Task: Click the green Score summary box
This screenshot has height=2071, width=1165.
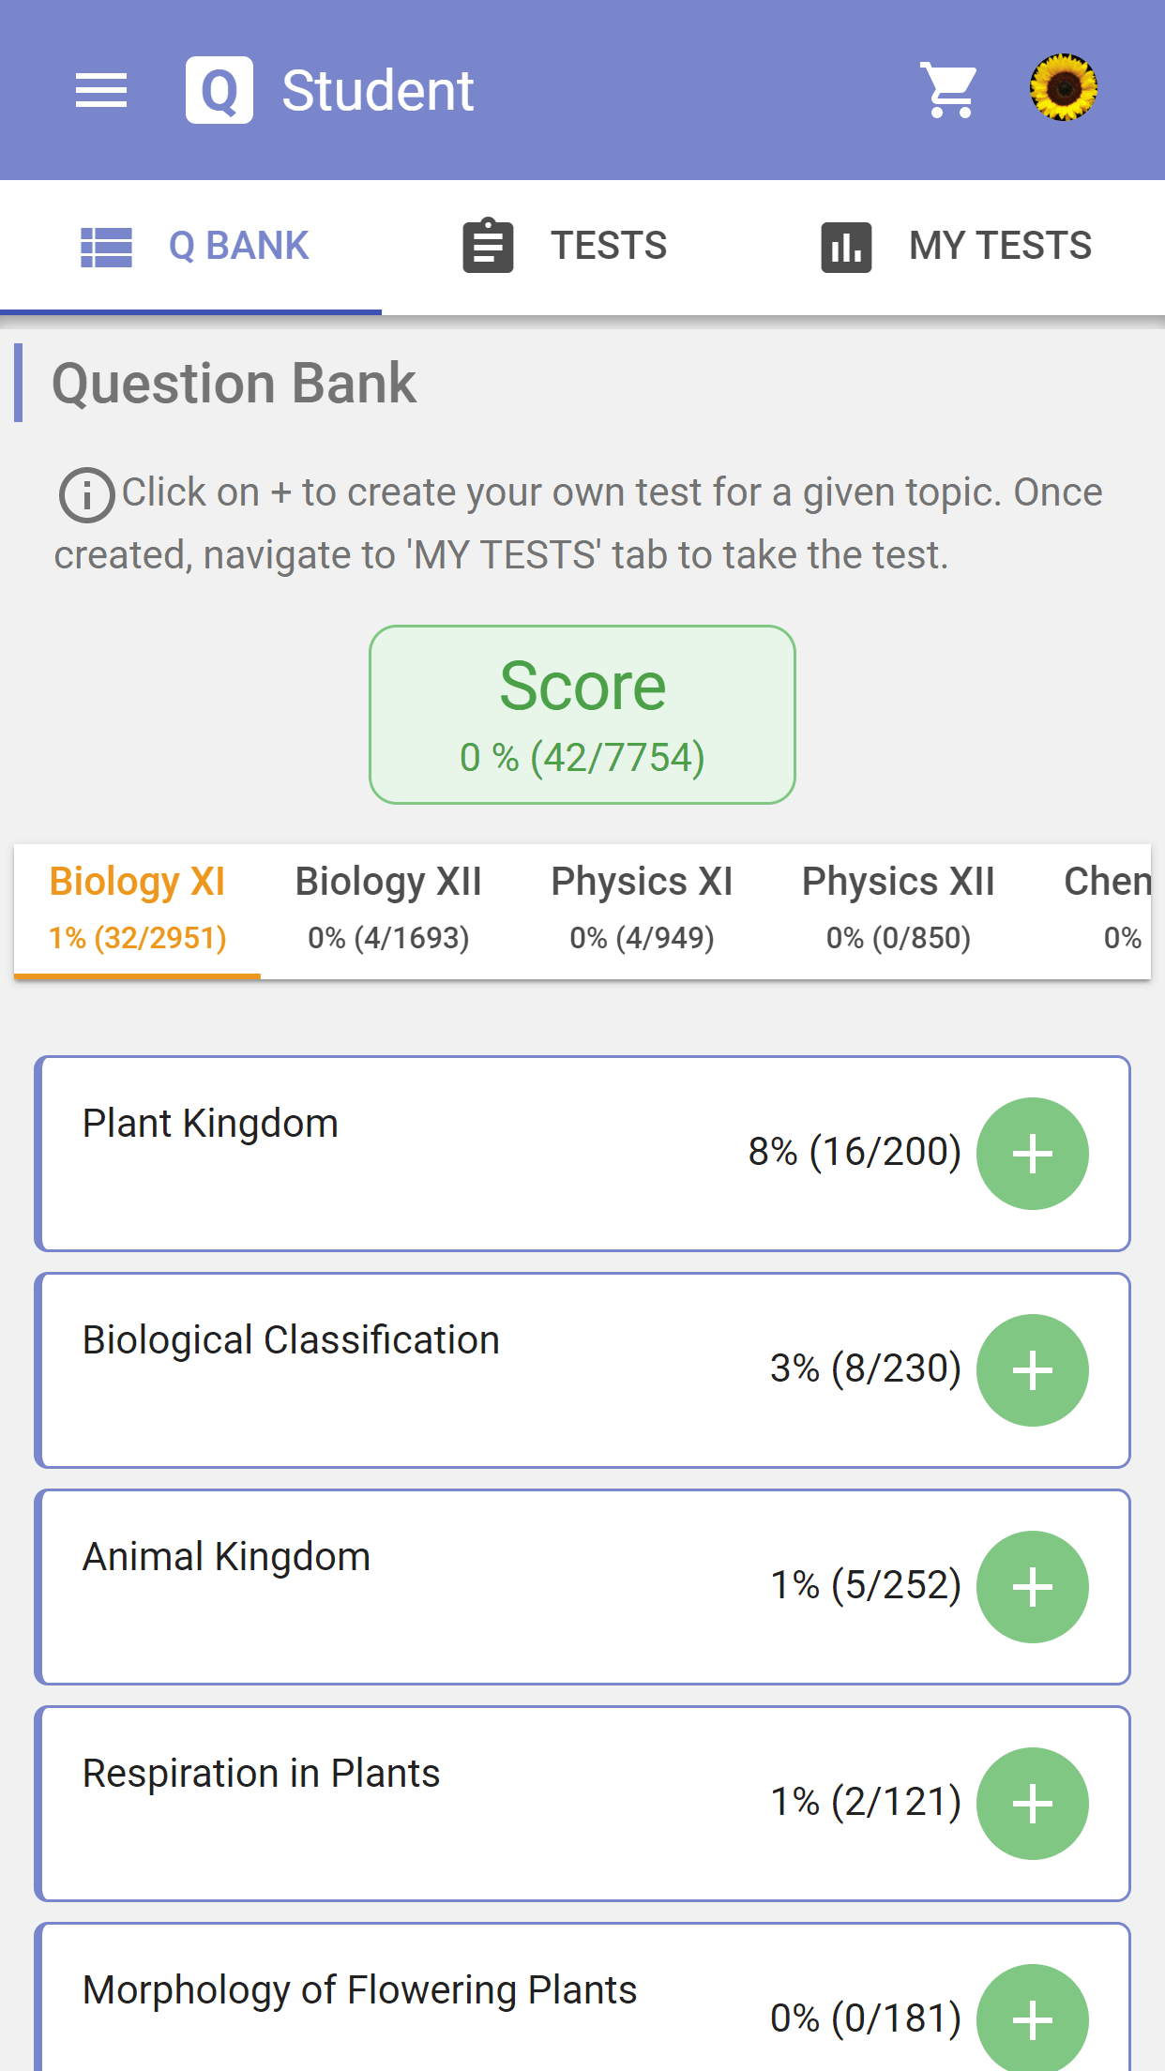Action: 582,715
